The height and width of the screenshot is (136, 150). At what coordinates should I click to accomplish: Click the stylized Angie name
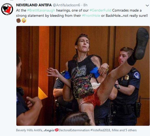tap(49, 130)
